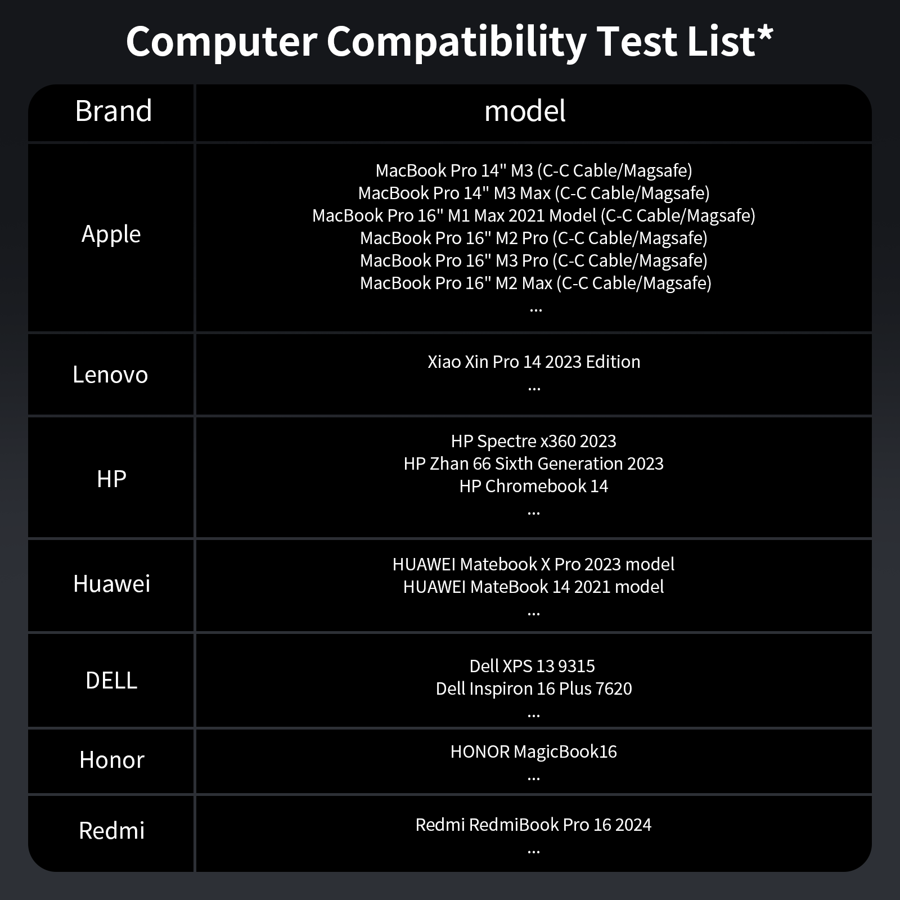900x900 pixels.
Task: Select MacBook Pro 16" M1 Max 2021 Model line
Action: click(533, 215)
